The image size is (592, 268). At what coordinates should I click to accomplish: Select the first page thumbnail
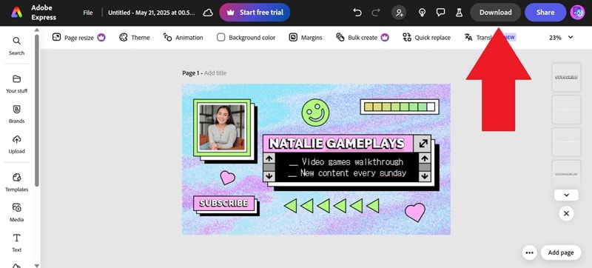tap(566, 78)
